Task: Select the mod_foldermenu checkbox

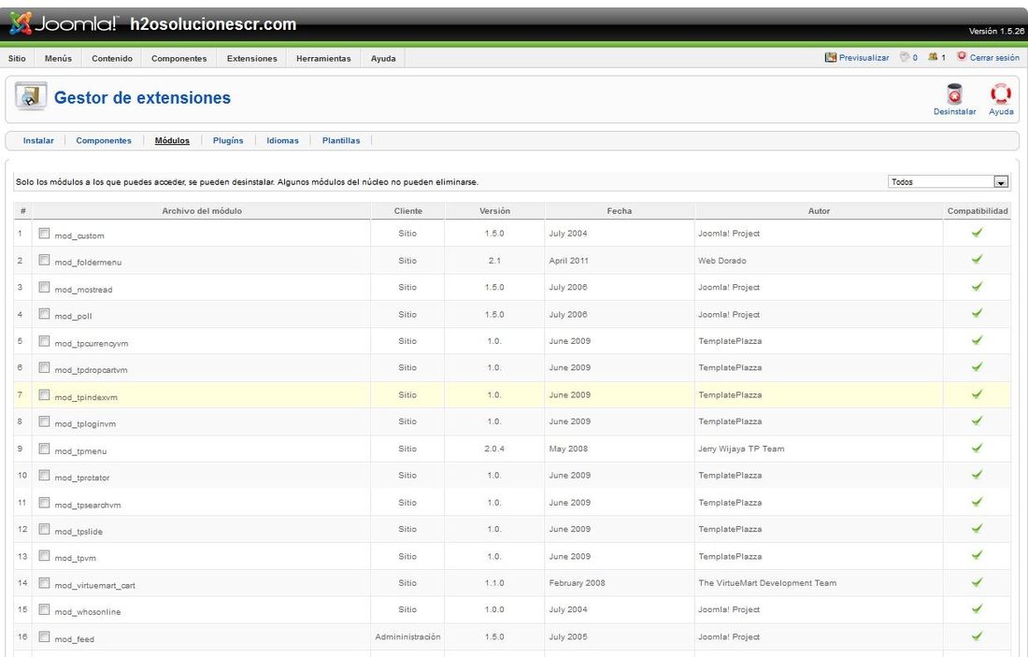Action: (x=44, y=260)
